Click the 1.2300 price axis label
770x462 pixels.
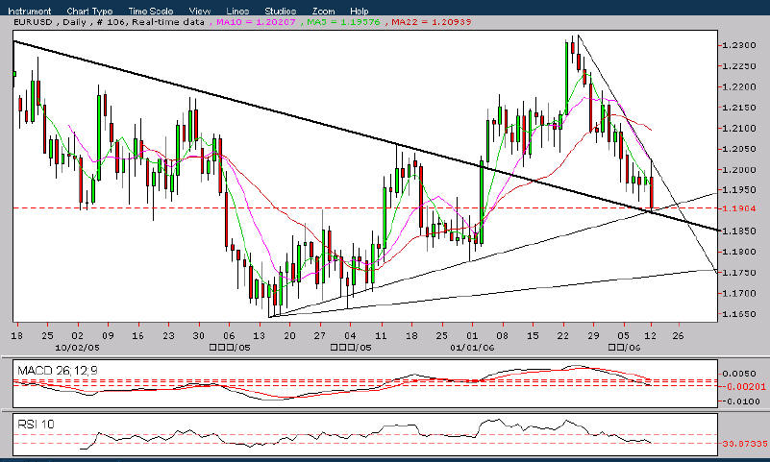(738, 45)
